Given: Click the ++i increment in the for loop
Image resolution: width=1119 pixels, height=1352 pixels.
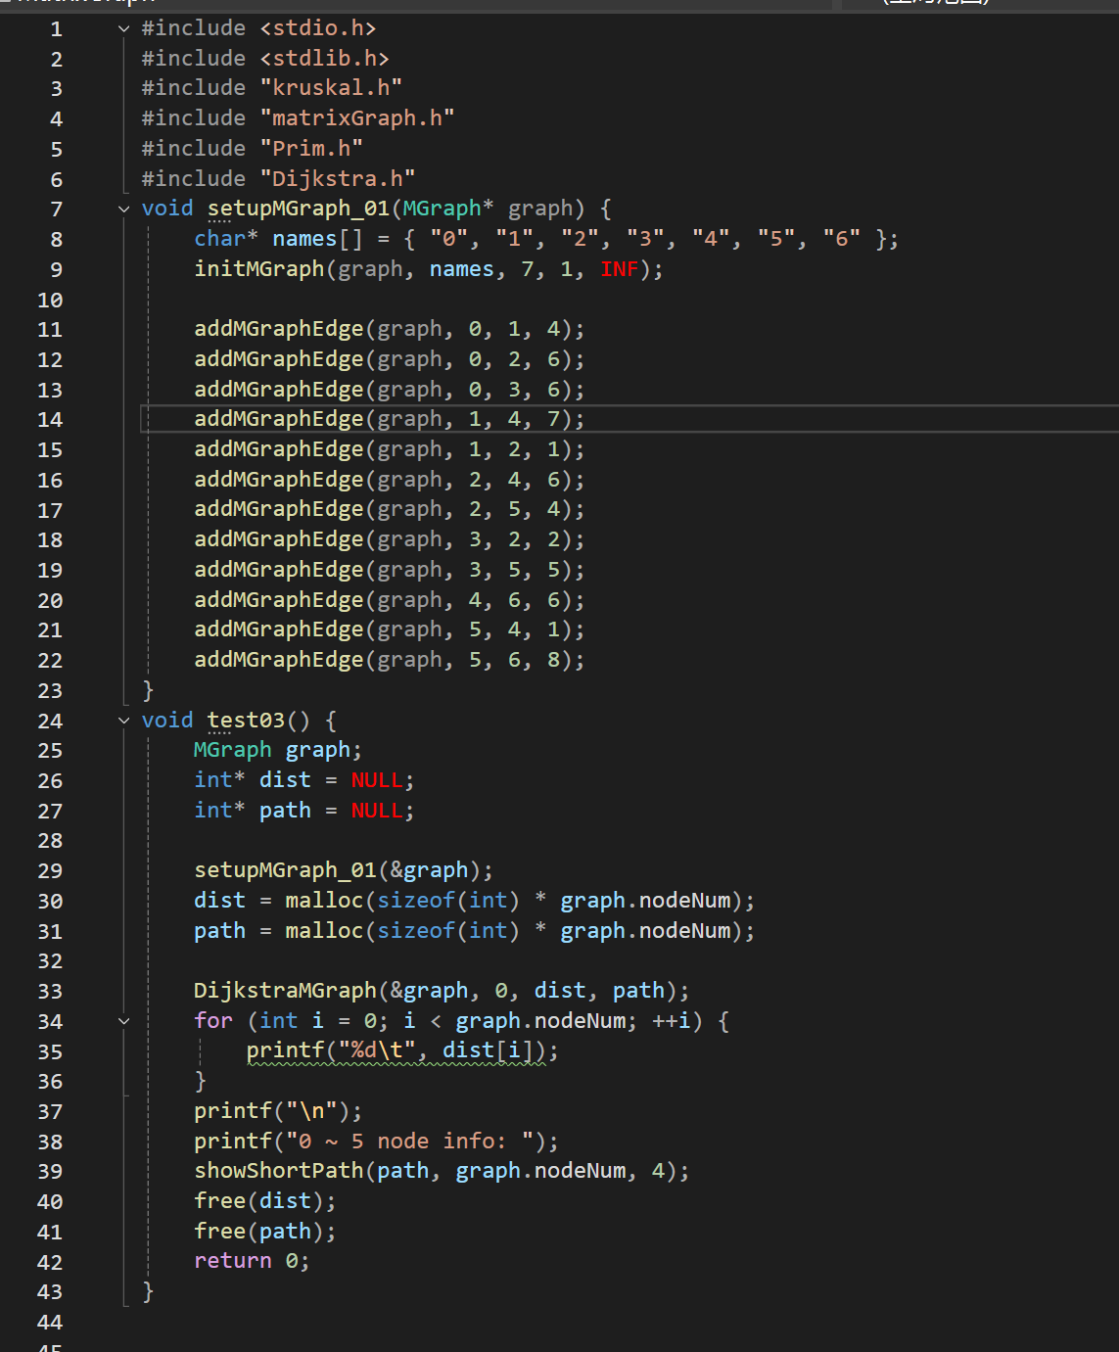Looking at the screenshot, I should coord(671,1021).
